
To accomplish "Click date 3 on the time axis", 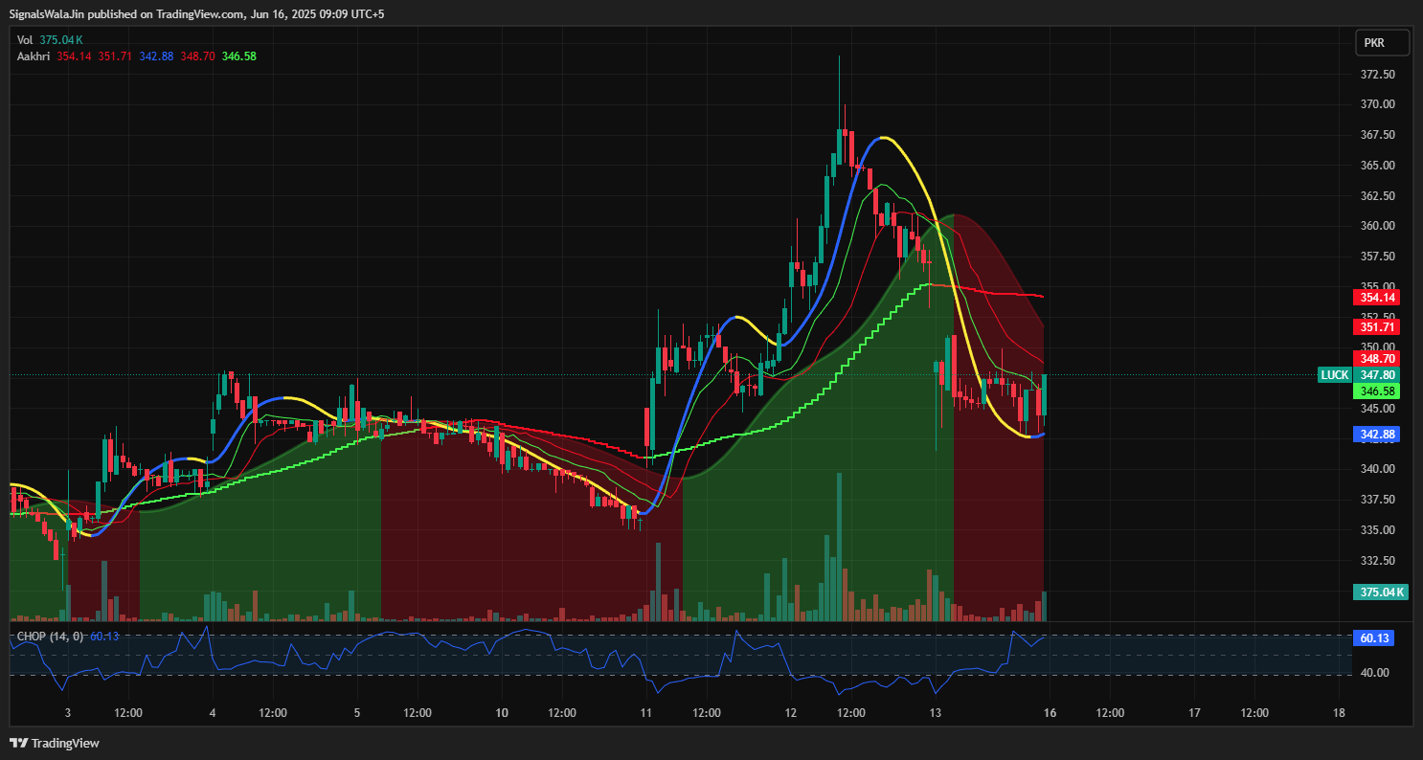I will coord(67,713).
